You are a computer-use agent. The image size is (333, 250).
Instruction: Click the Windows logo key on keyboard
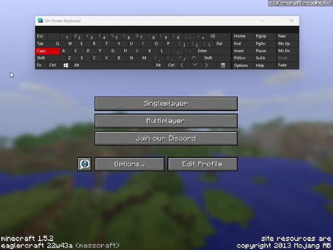(66, 65)
